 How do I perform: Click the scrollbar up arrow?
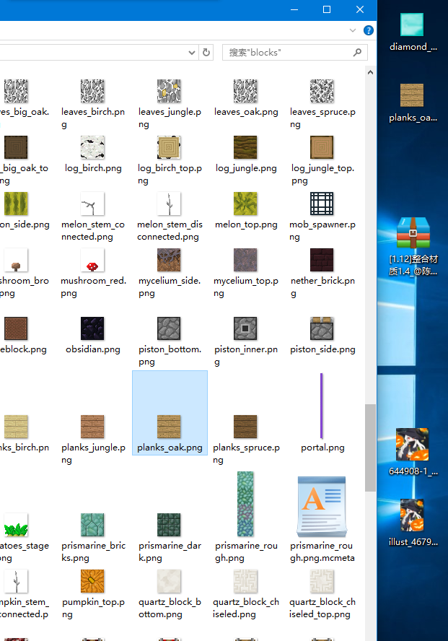coord(370,73)
